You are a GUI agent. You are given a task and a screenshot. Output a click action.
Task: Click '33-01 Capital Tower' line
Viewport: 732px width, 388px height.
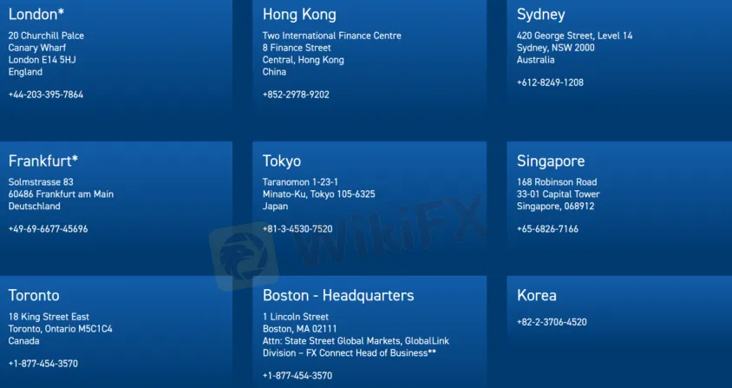pyautogui.click(x=558, y=194)
